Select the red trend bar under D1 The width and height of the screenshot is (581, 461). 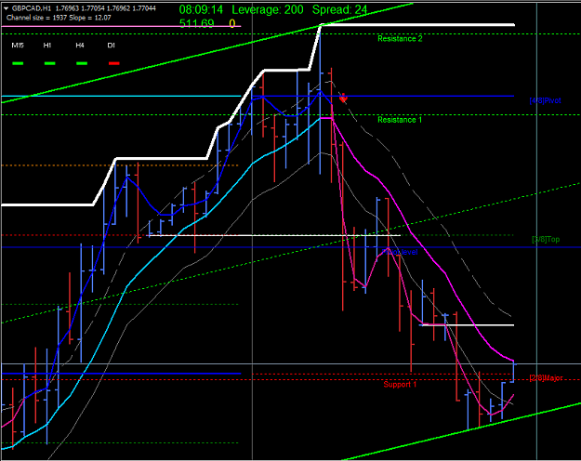[x=114, y=63]
